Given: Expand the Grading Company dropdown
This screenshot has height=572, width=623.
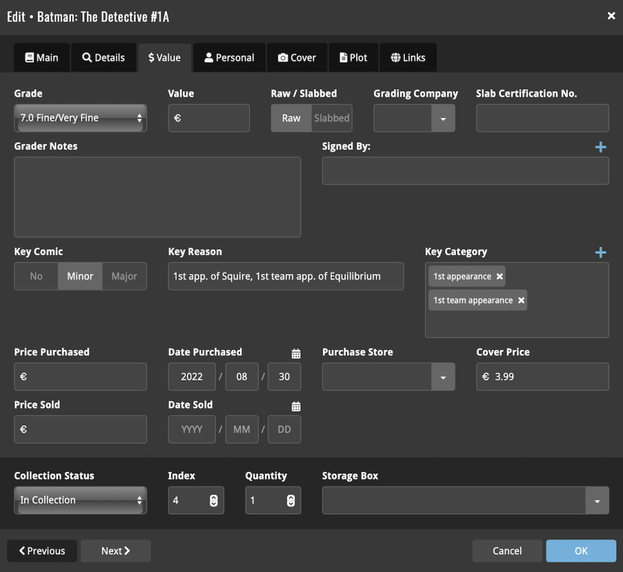Looking at the screenshot, I should click(x=443, y=119).
